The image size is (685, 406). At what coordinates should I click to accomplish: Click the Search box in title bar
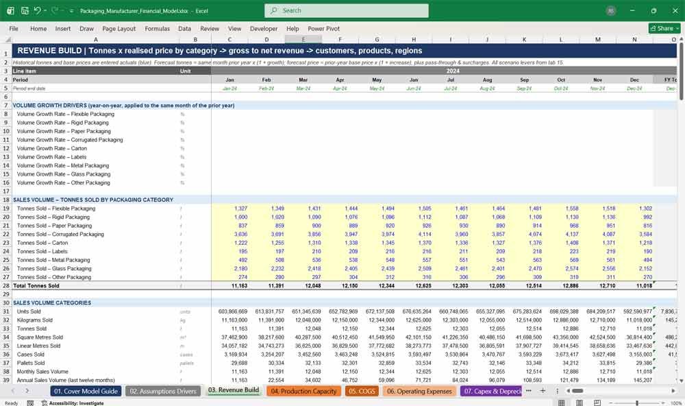point(347,10)
